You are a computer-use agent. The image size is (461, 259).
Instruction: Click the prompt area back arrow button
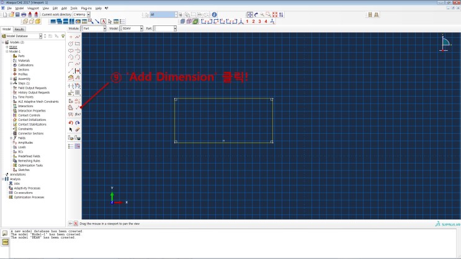point(71,224)
